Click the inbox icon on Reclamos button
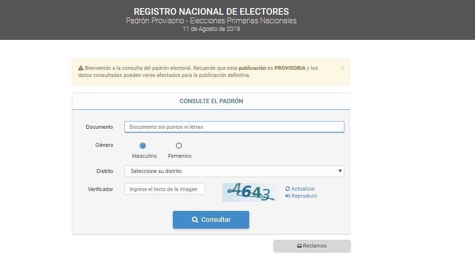This screenshot has height=258, width=475. pos(299,246)
